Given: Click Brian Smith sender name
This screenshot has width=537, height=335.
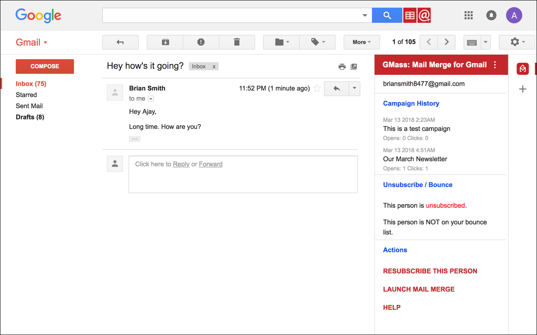Looking at the screenshot, I should pyautogui.click(x=147, y=88).
